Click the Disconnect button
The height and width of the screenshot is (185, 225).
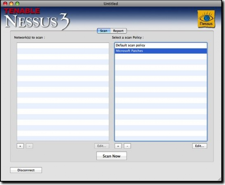coord(26,170)
